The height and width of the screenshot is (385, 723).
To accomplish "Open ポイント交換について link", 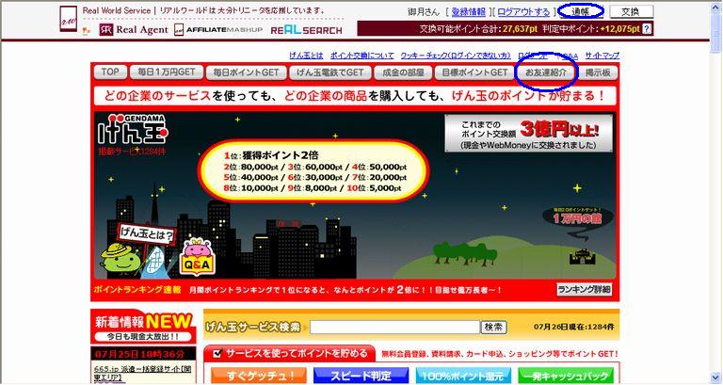I will point(361,56).
